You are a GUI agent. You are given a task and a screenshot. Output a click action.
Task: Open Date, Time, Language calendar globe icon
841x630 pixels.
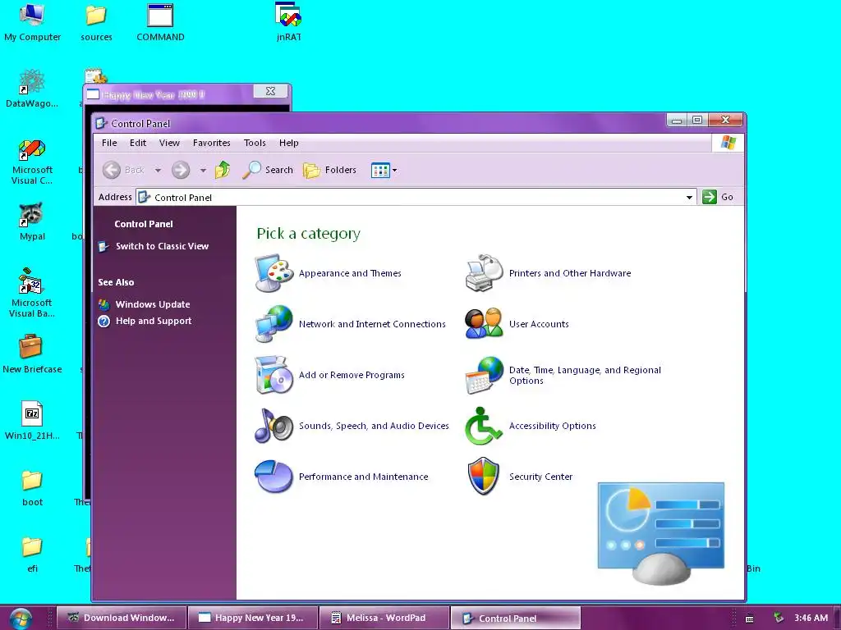[485, 375]
